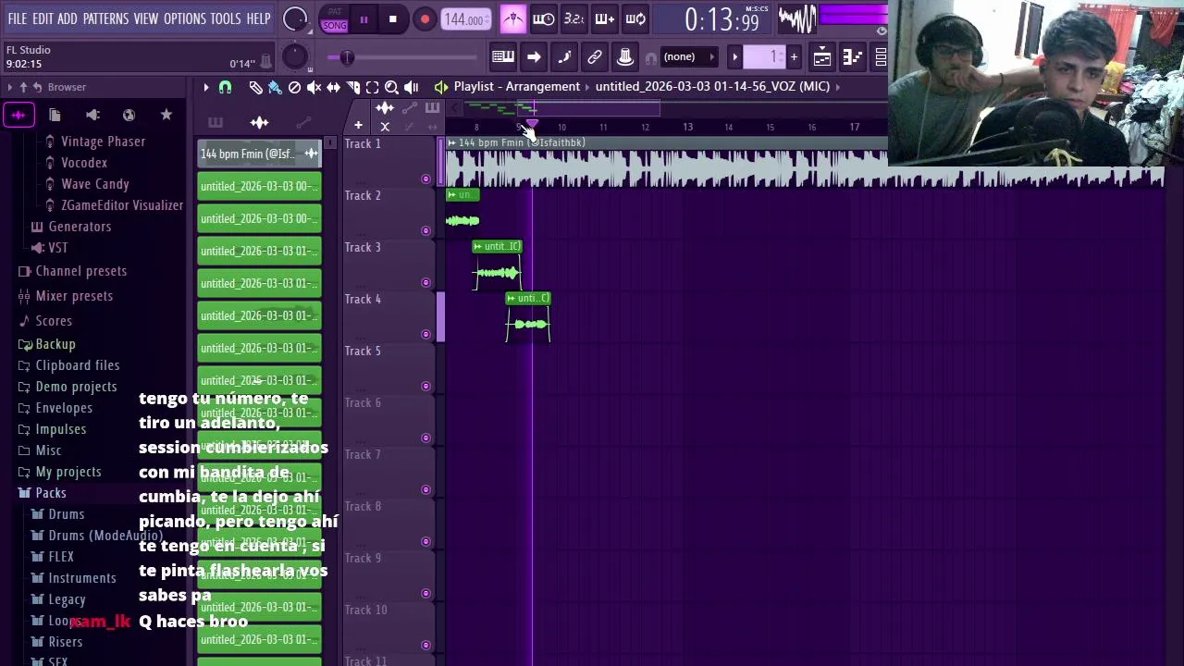Expand the Drums (ModeAudio) pack

pos(105,536)
